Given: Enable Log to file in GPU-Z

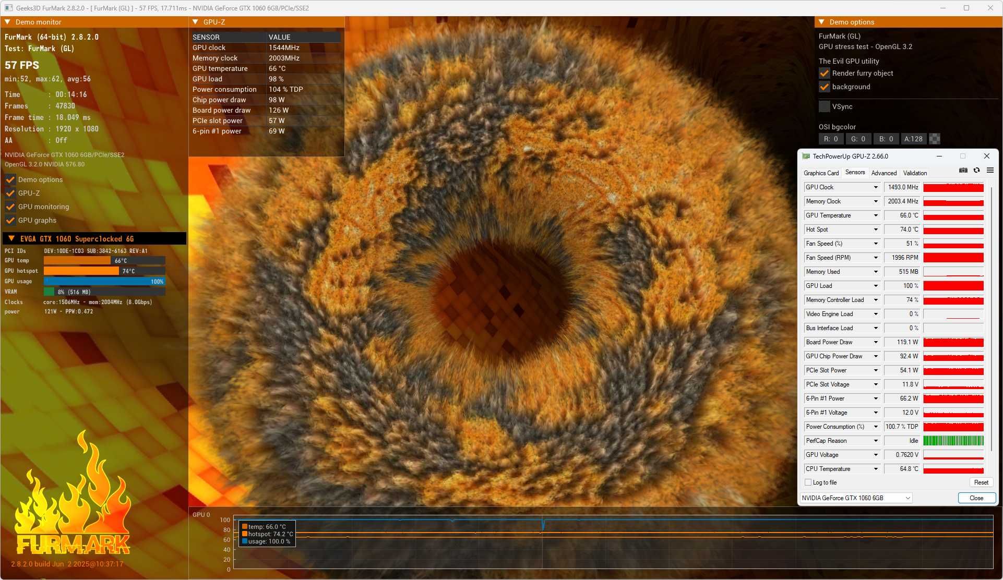Looking at the screenshot, I should [x=808, y=482].
